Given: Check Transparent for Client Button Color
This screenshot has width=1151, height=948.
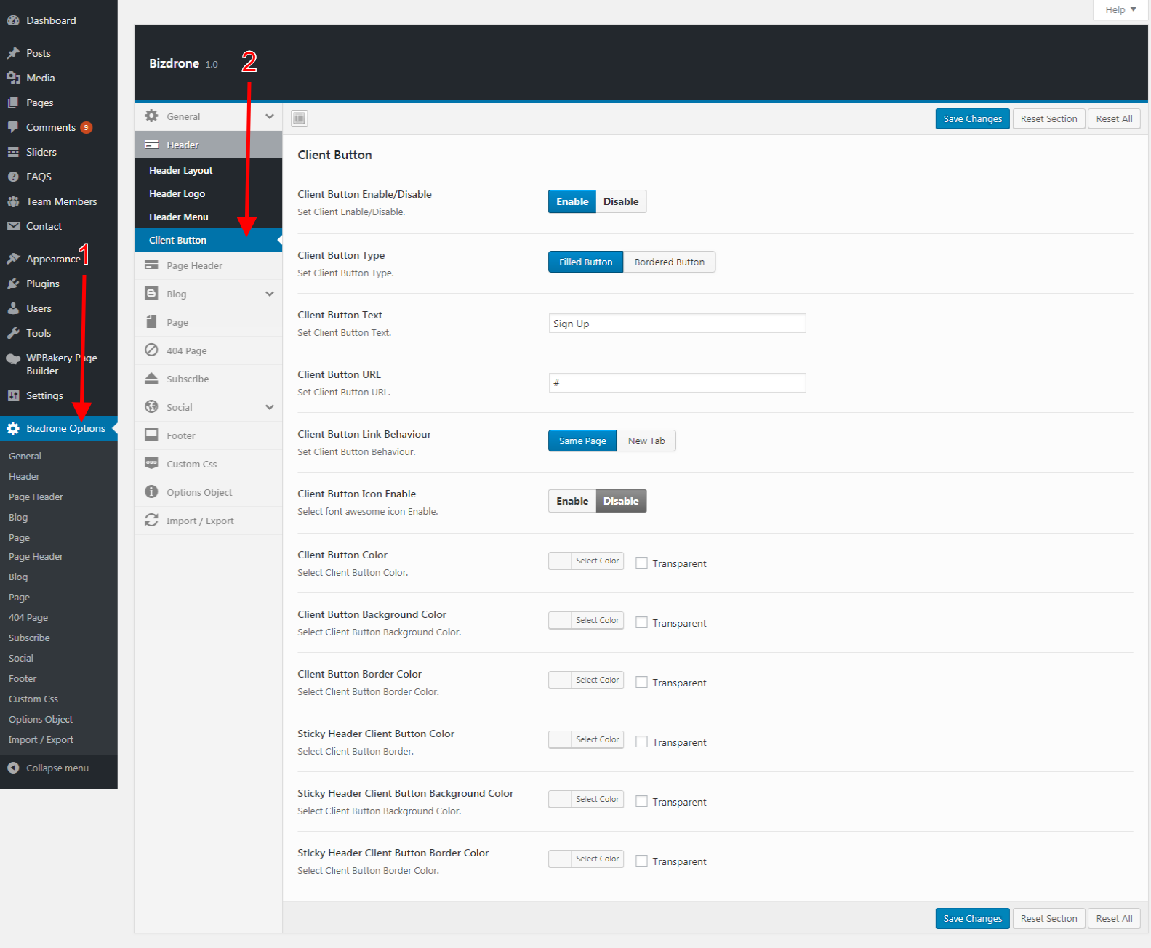Looking at the screenshot, I should coord(641,563).
